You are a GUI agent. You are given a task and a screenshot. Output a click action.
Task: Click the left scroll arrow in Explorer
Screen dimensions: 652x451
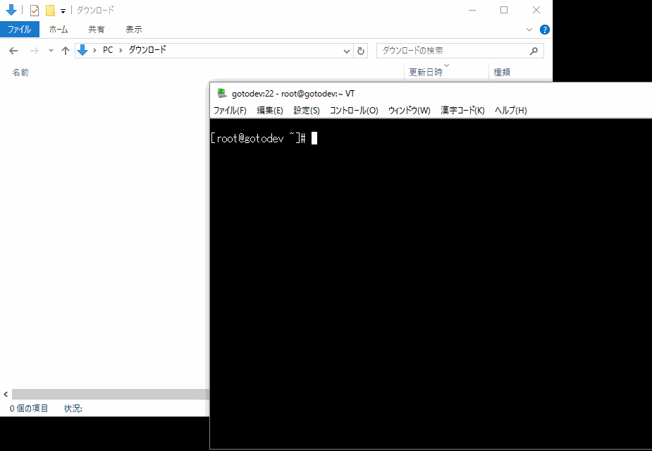click(x=6, y=394)
